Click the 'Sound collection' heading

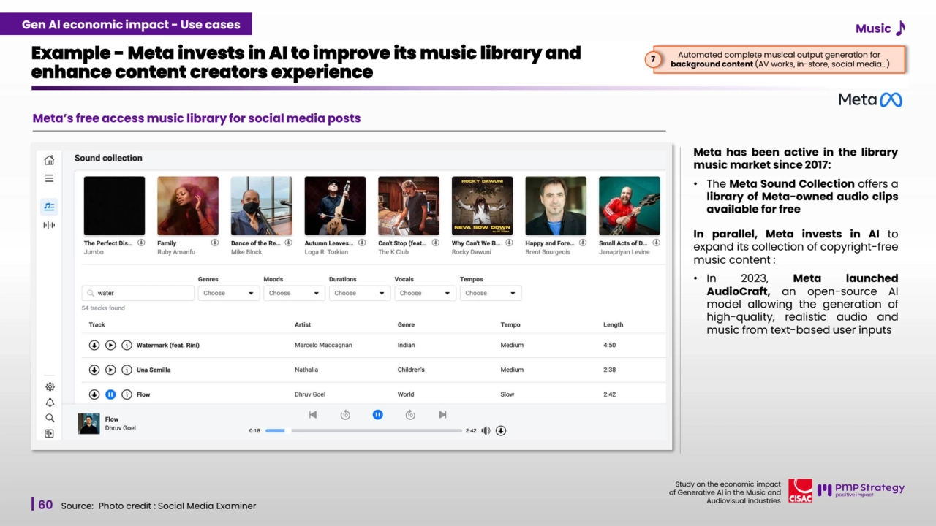pos(108,158)
